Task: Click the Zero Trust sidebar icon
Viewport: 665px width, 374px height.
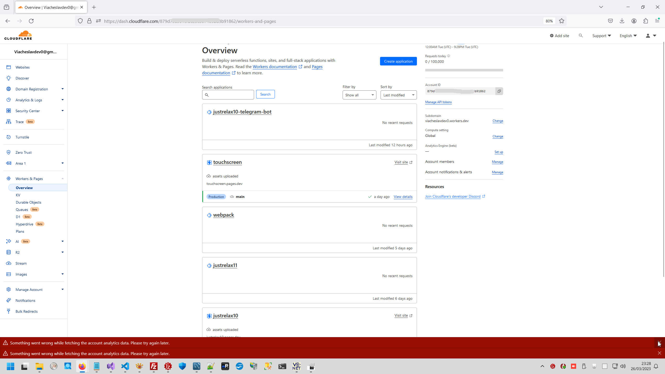Action: (9, 152)
